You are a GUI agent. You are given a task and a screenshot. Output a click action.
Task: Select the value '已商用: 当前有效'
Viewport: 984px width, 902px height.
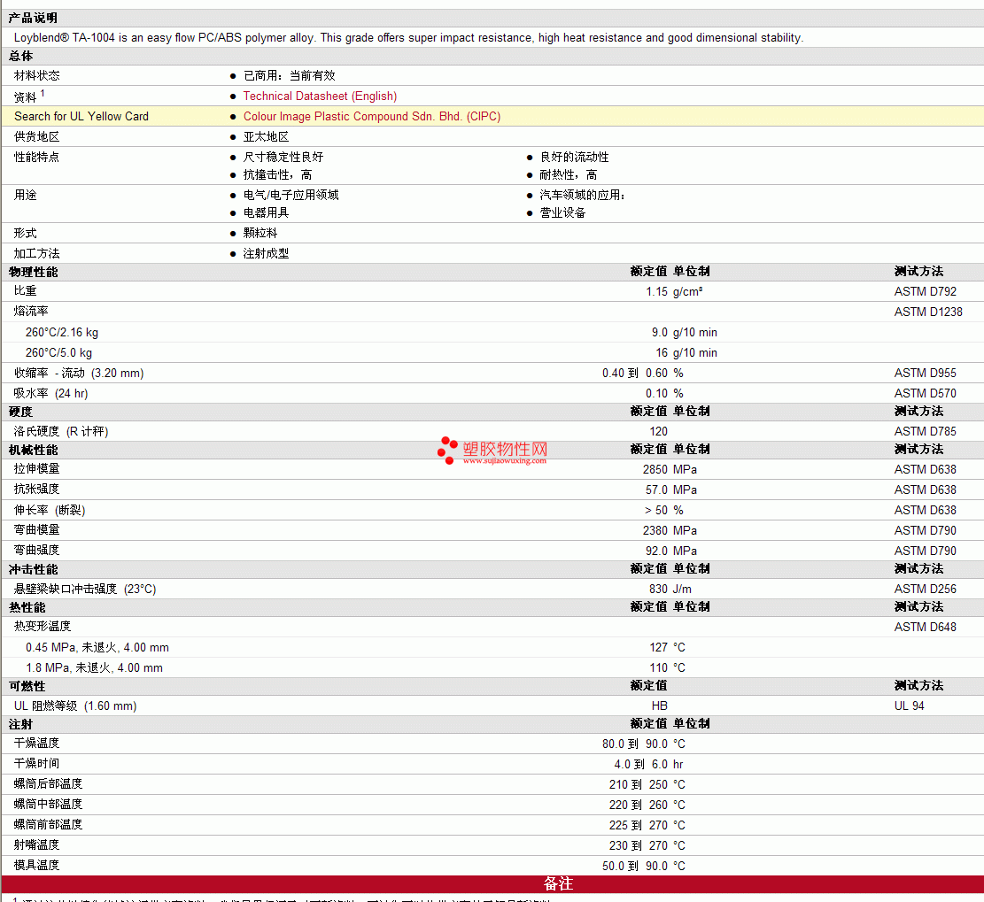(x=290, y=76)
